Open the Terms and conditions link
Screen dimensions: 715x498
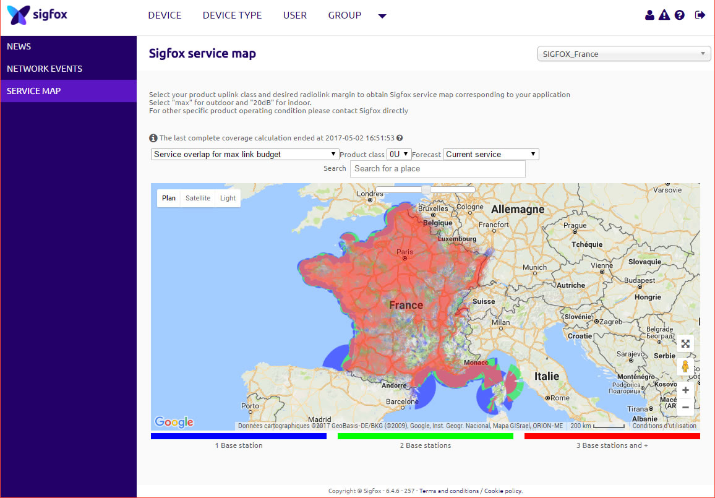click(x=448, y=491)
